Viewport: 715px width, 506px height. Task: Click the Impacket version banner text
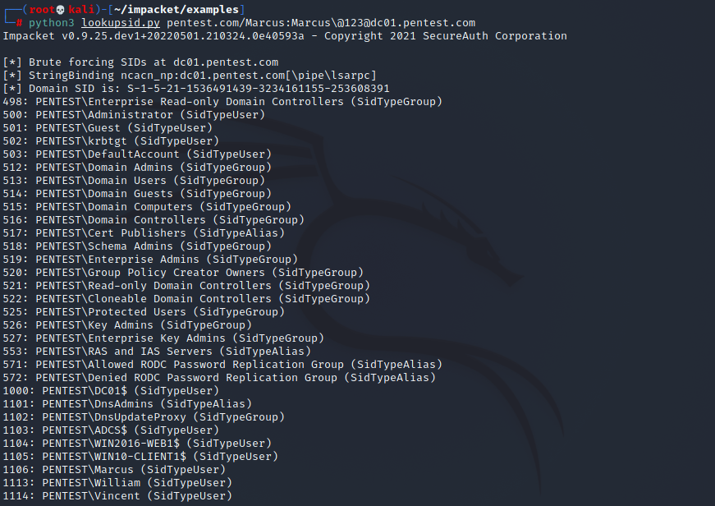[x=285, y=36]
